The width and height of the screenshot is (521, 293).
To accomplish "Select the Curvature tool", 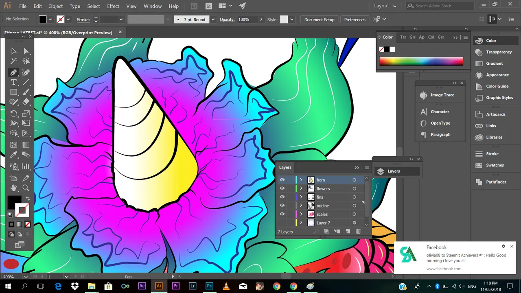I will pos(26,72).
